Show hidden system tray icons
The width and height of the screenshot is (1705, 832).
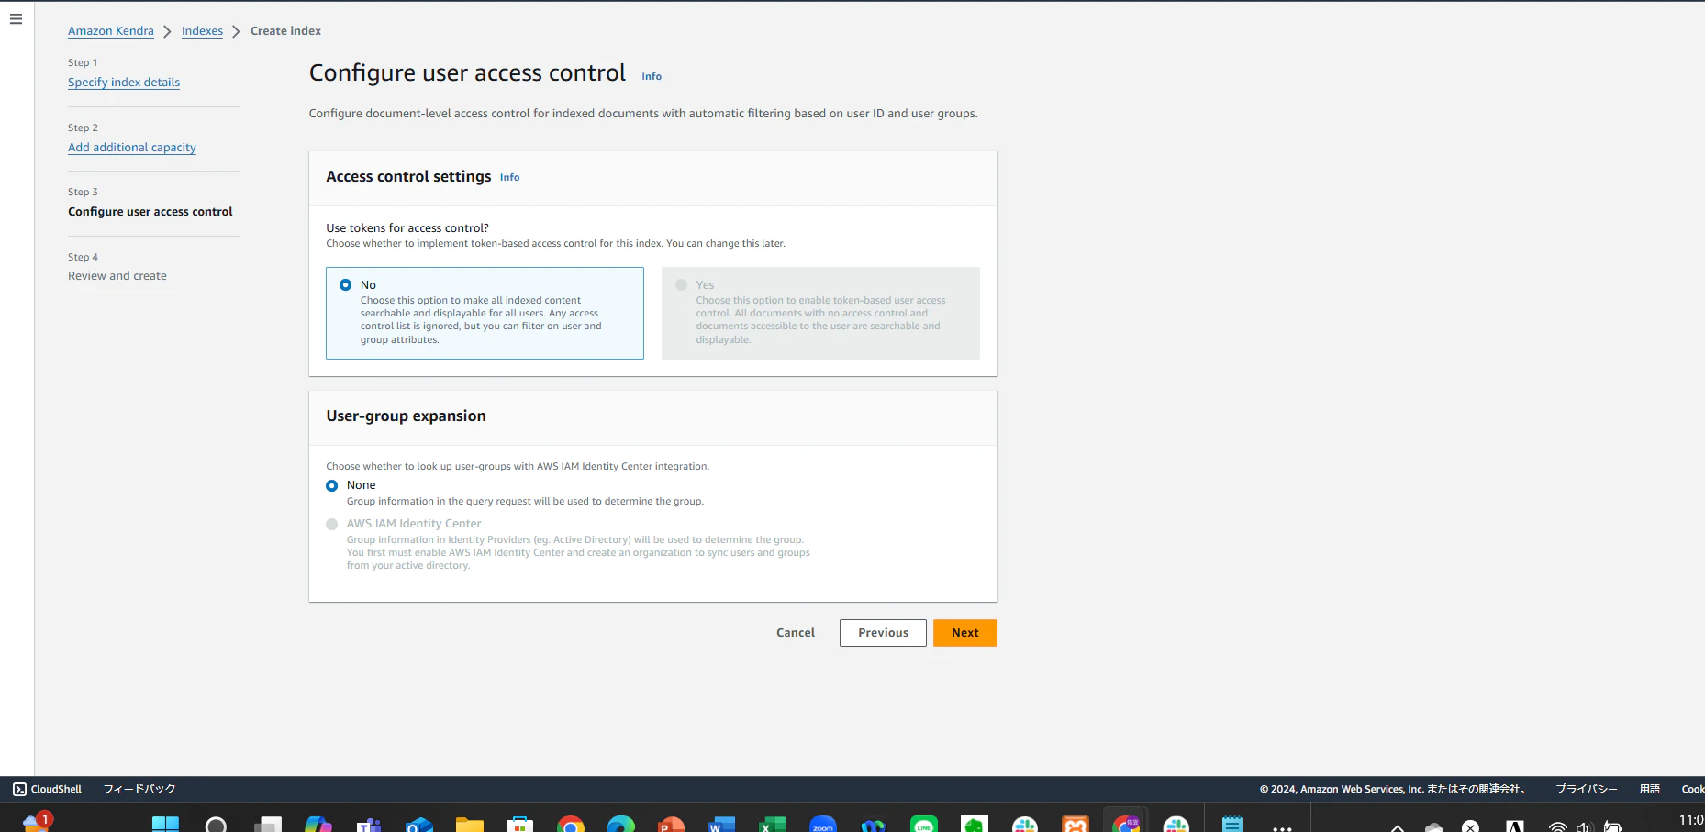coord(1397,826)
